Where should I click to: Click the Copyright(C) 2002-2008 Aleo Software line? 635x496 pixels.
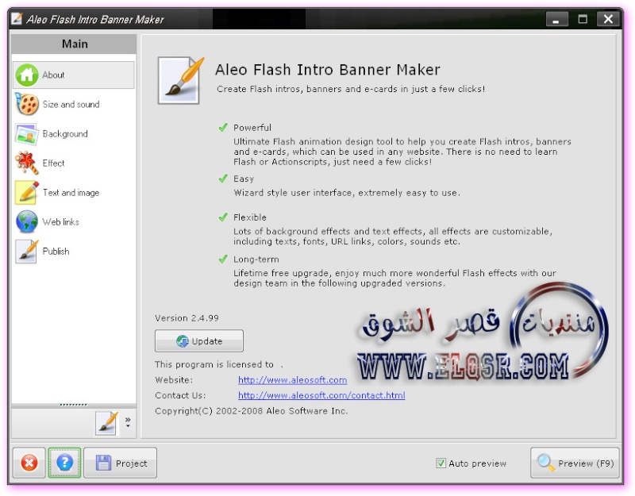pos(252,411)
